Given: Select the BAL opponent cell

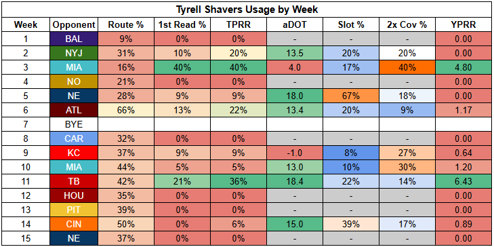Looking at the screenshot, I should click(x=74, y=39).
